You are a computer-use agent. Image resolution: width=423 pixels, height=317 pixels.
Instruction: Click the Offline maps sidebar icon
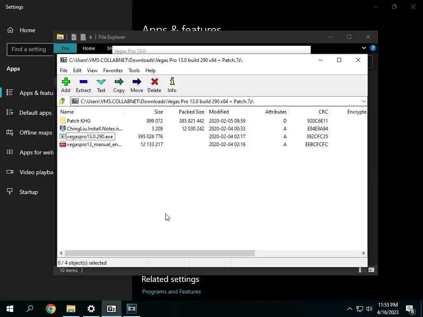(10, 132)
